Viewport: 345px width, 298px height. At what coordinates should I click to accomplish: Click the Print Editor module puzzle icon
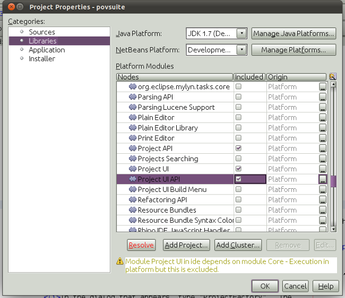pyautogui.click(x=133, y=138)
